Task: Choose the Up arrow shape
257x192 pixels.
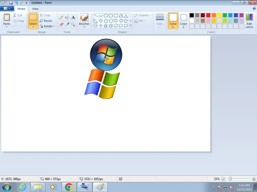Action: coord(126,21)
